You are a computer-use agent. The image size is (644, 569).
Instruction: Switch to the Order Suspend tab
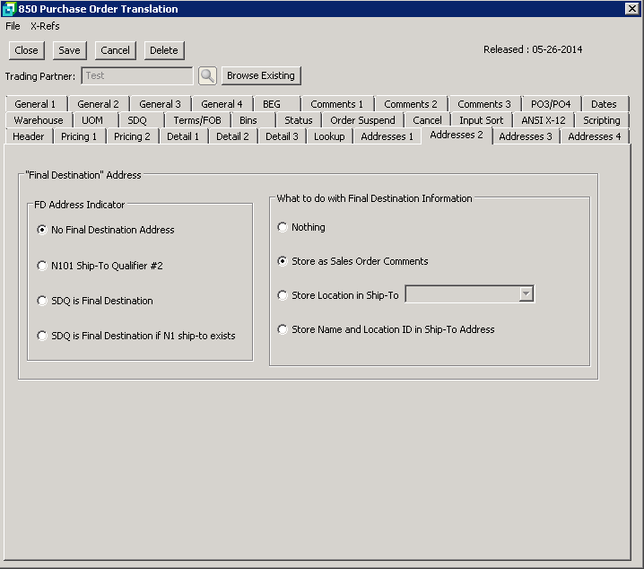(x=362, y=120)
